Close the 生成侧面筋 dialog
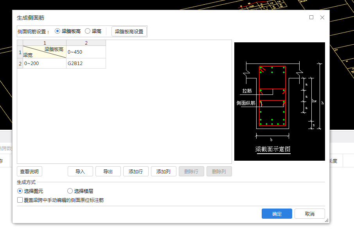The height and width of the screenshot is (234, 354). tap(322, 17)
